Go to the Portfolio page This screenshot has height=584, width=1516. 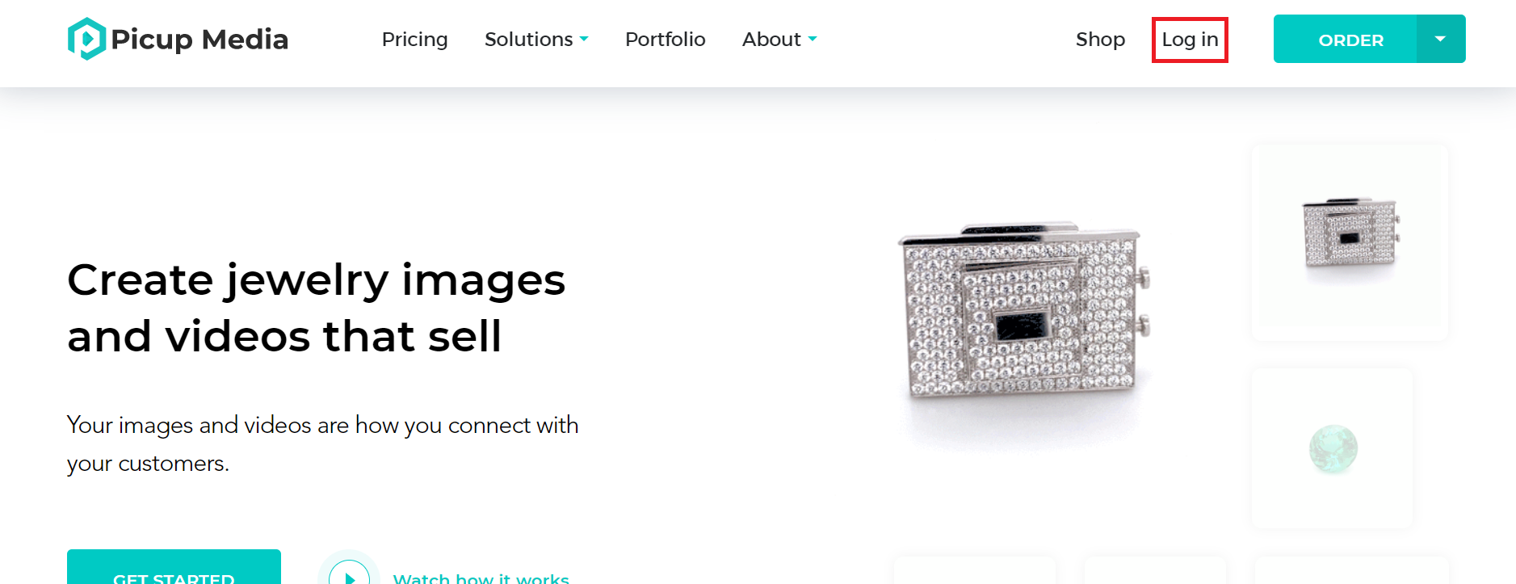(x=665, y=39)
